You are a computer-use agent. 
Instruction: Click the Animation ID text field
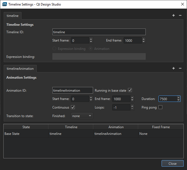click(x=73, y=90)
